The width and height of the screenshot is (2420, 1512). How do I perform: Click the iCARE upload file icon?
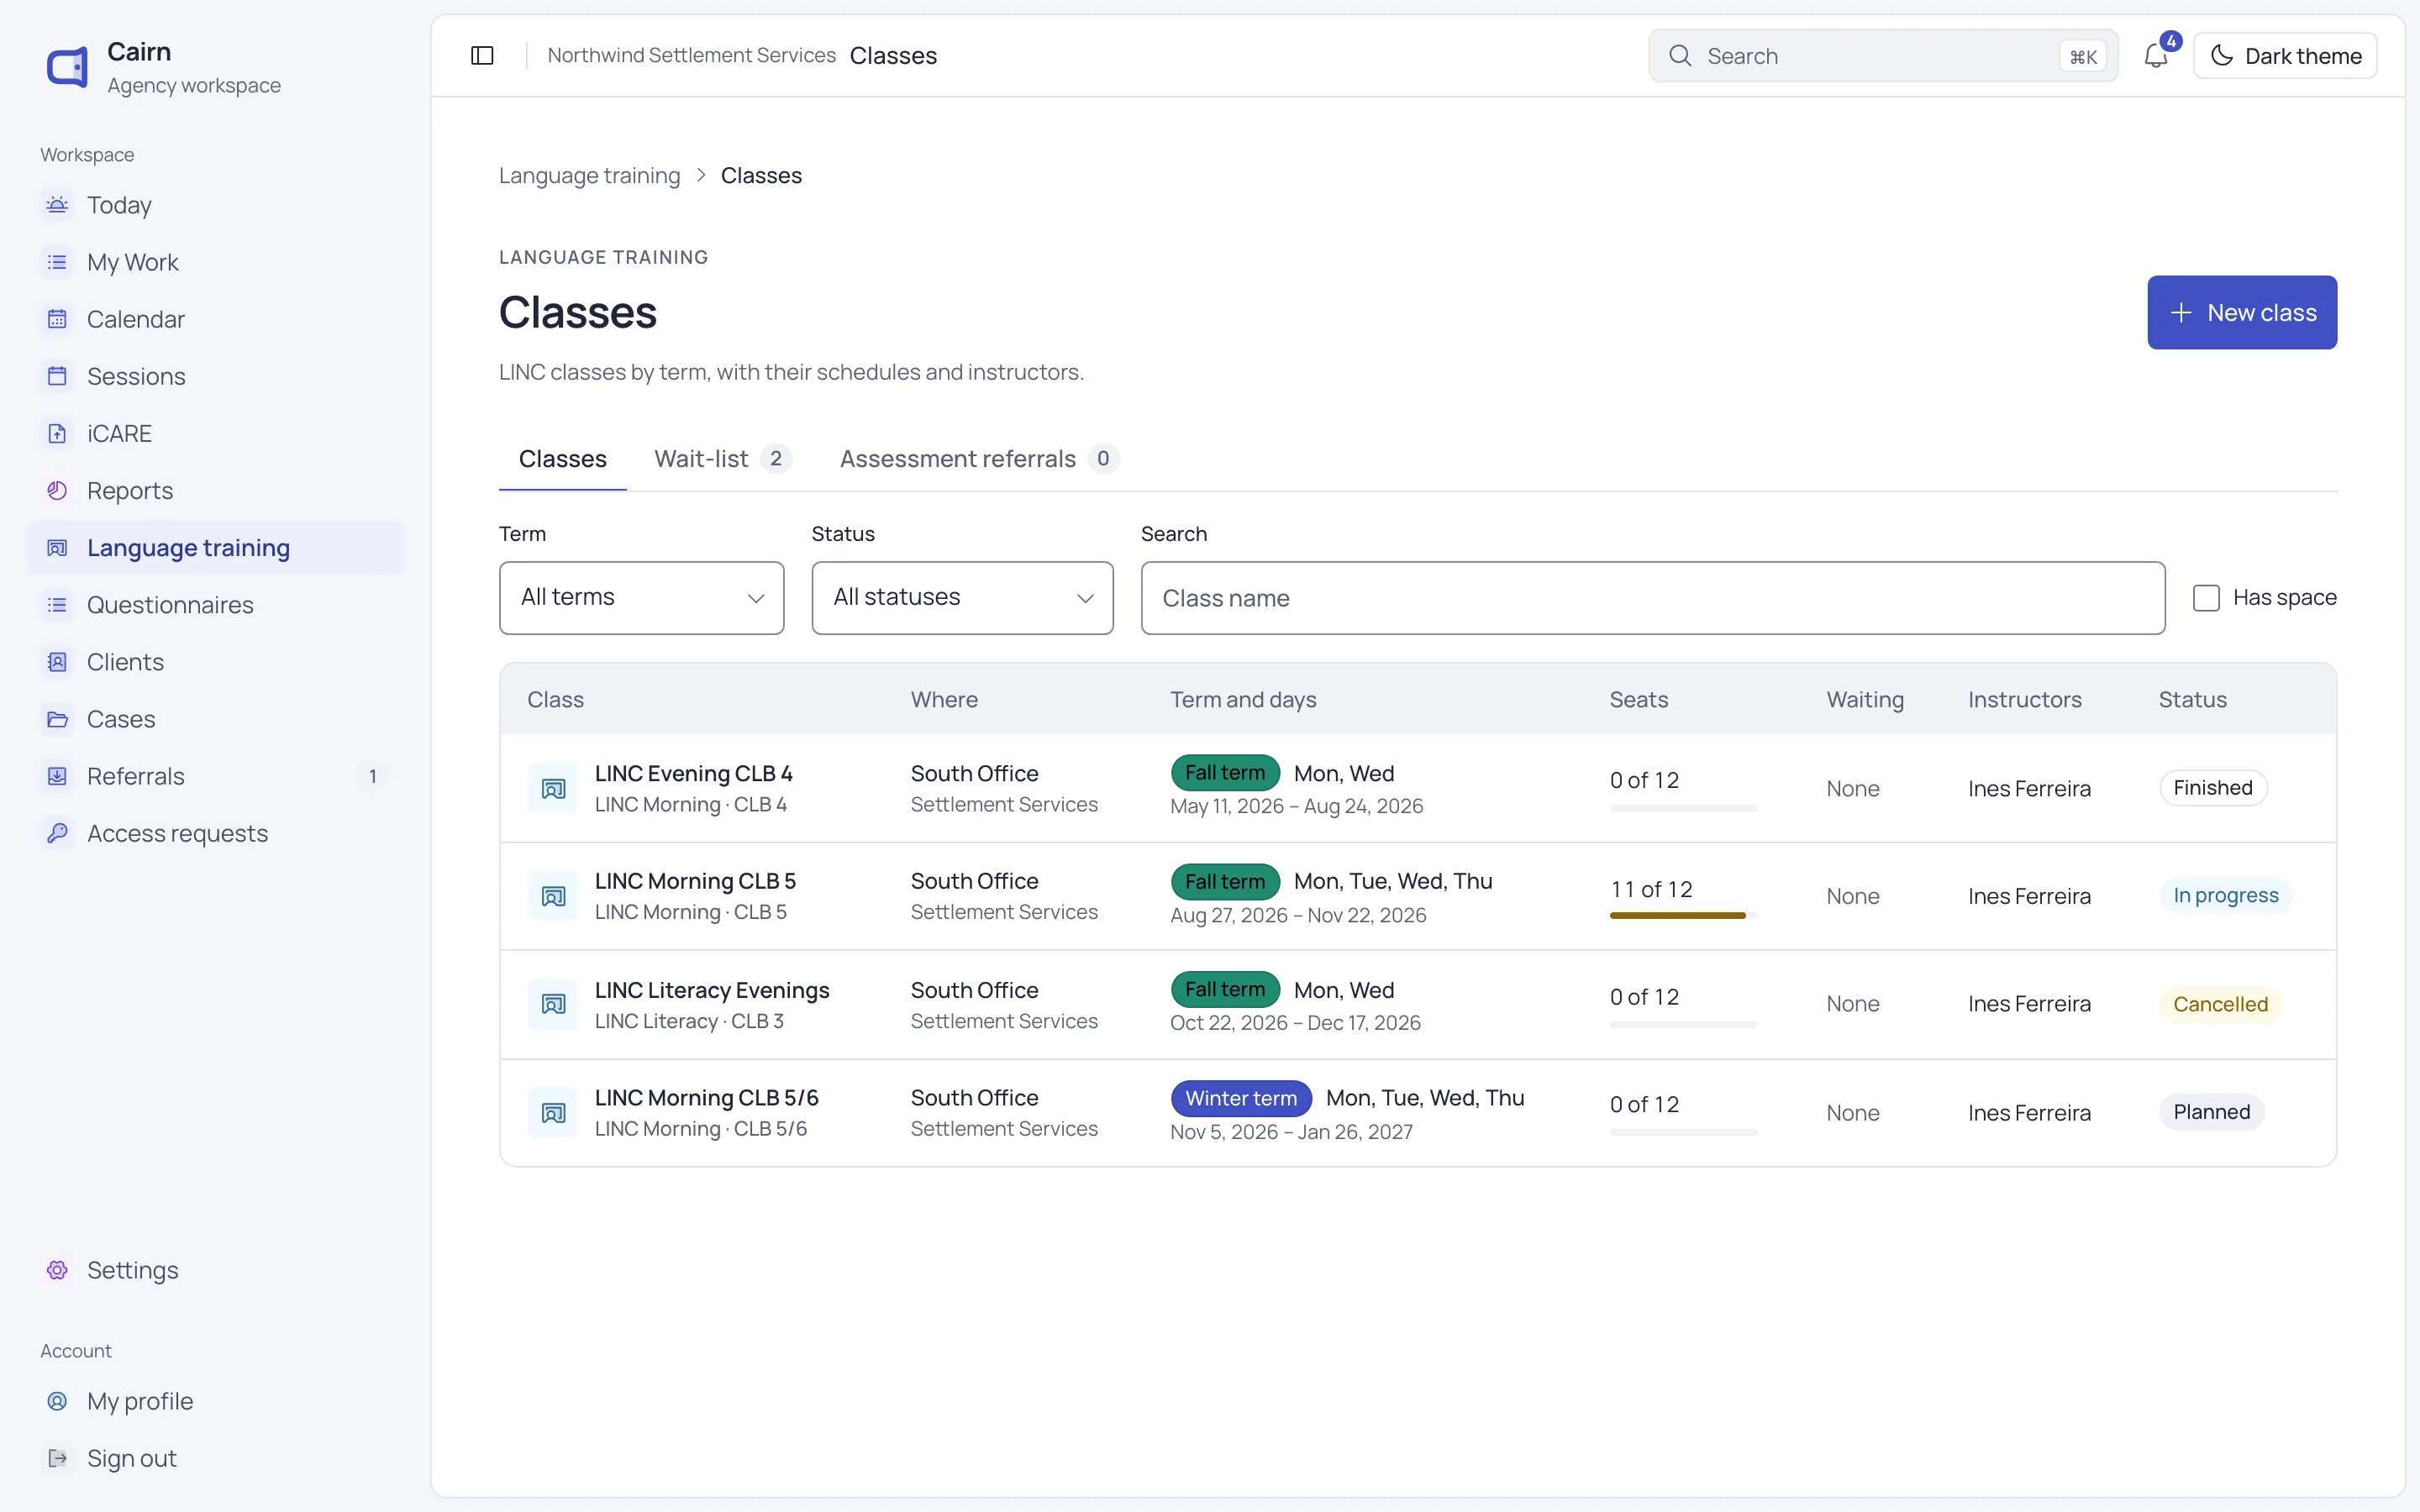(x=57, y=433)
